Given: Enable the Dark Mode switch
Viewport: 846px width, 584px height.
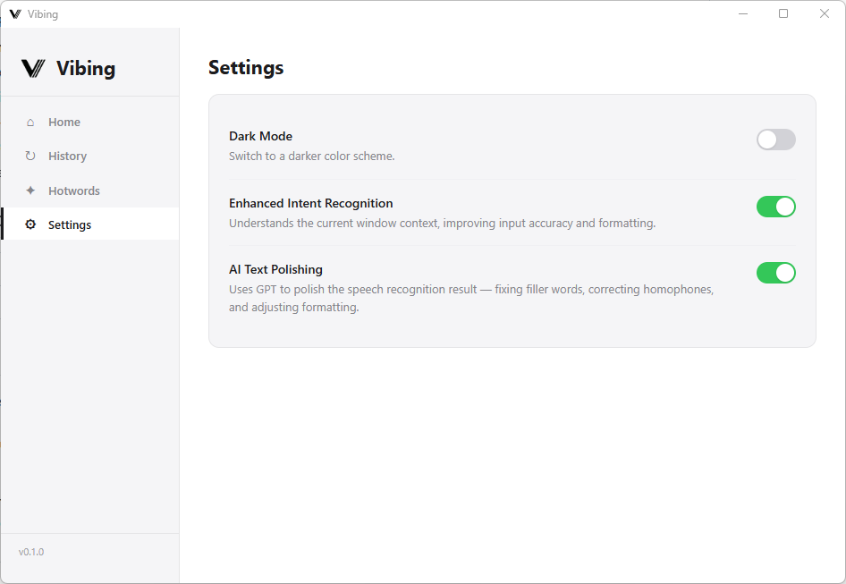Looking at the screenshot, I should pos(775,140).
